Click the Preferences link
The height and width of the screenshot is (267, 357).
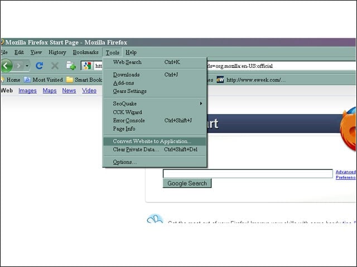[x=346, y=177]
